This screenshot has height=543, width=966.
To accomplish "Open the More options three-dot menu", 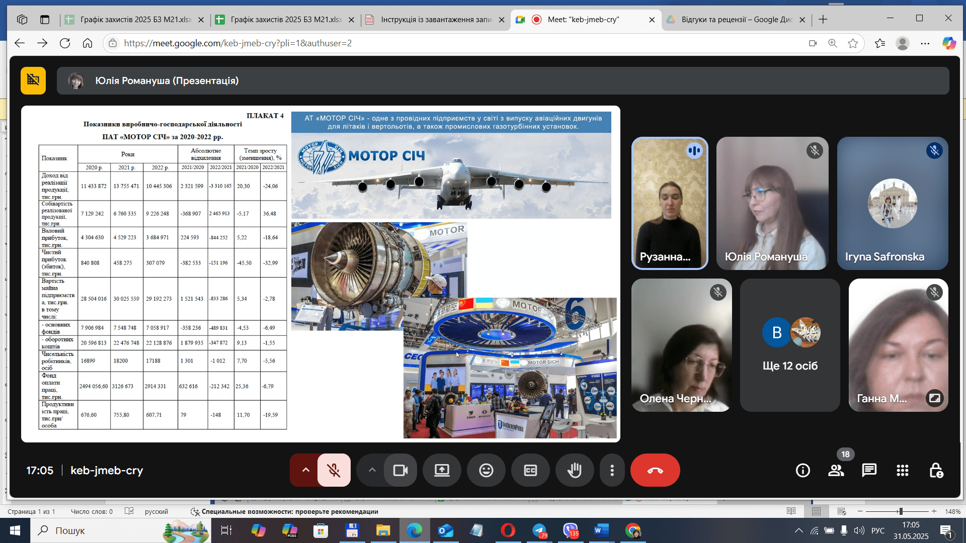I will pos(612,470).
